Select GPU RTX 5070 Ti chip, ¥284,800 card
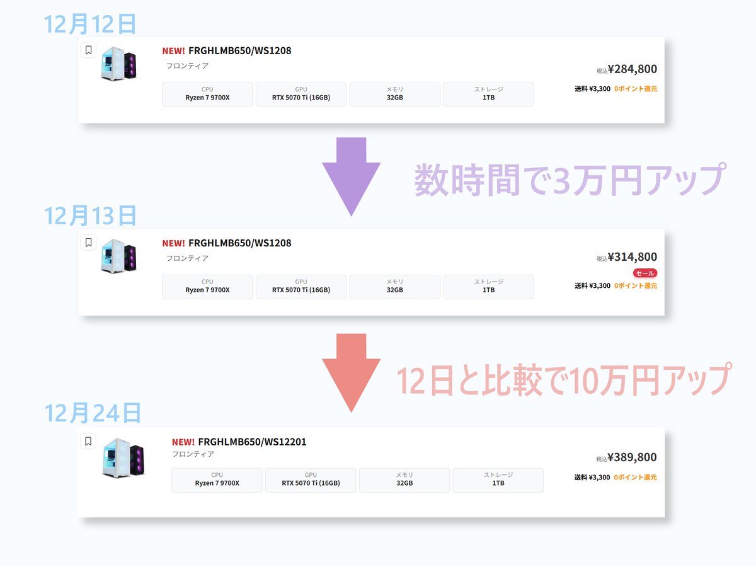Screen dimensions: 756x567 coord(301,94)
